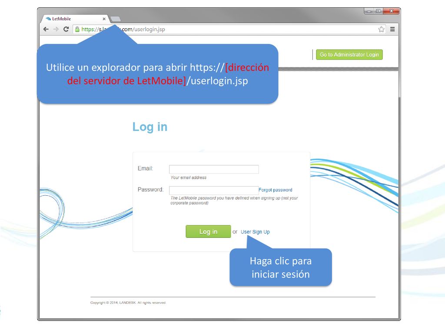Reload the page with the refresh icon
Screen dimensions: 445x334
tap(66, 29)
